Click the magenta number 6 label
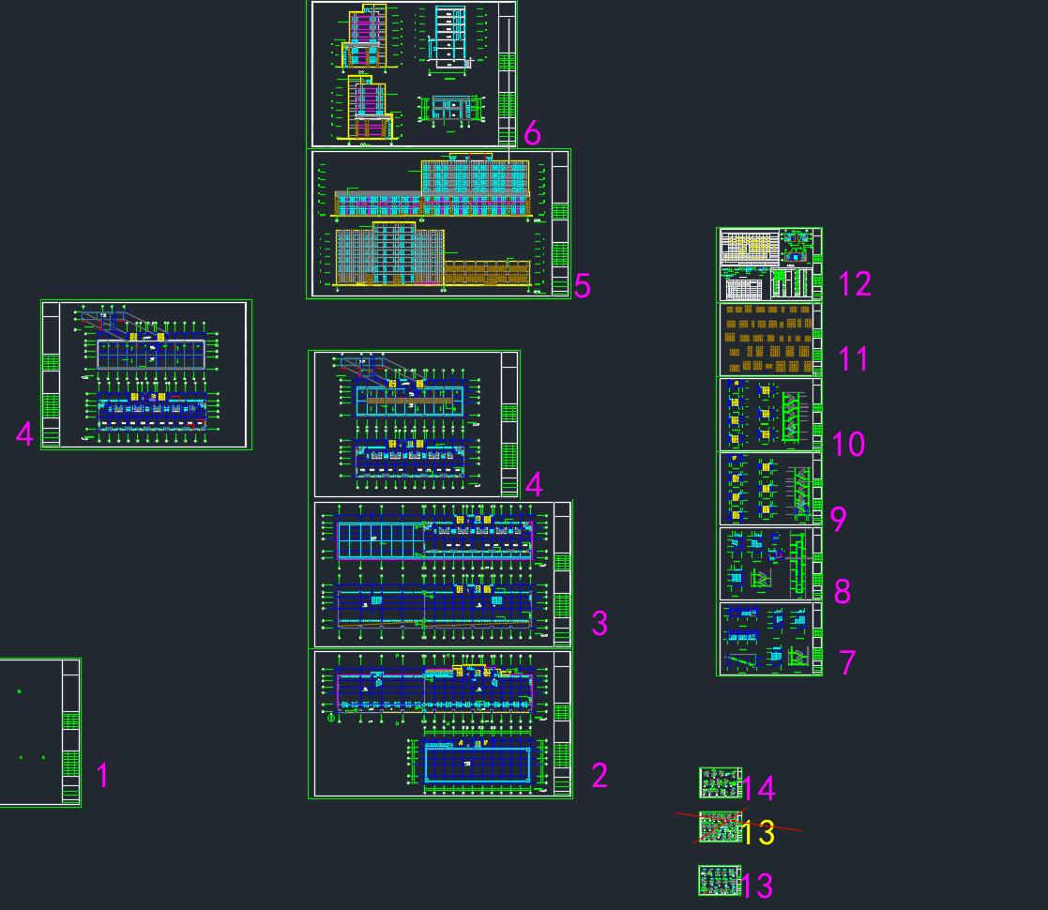This screenshot has height=910, width=1048. 532,133
